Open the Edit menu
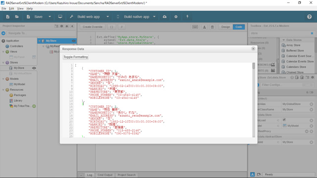This screenshot has height=178, width=317. point(11,8)
